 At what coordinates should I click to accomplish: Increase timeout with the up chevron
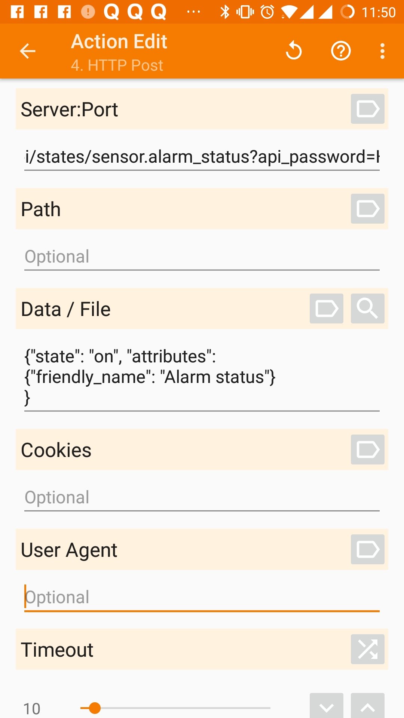[367, 707]
